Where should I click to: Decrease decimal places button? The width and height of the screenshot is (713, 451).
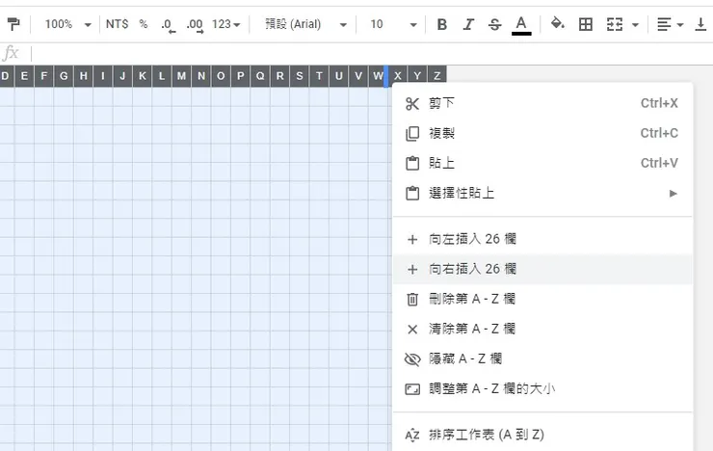168,24
